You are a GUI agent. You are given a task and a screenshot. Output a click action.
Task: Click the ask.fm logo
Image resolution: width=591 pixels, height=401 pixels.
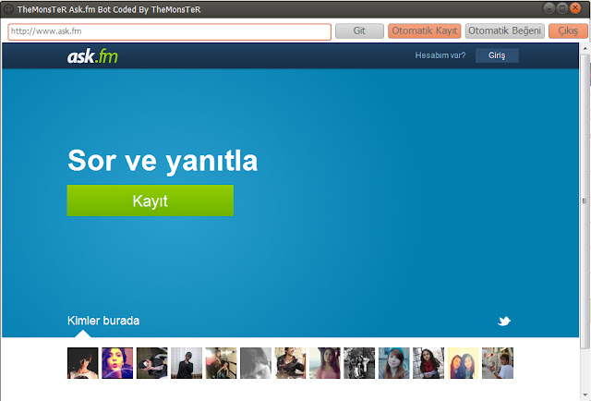point(92,56)
